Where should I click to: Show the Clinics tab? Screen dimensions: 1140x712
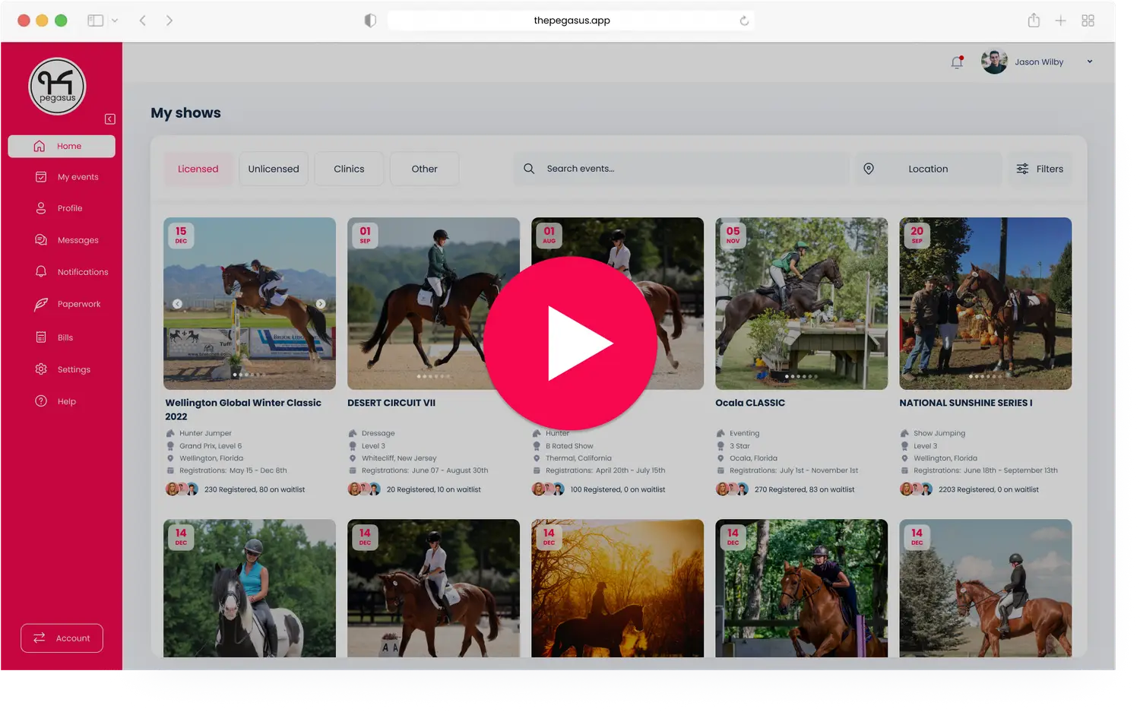(349, 169)
